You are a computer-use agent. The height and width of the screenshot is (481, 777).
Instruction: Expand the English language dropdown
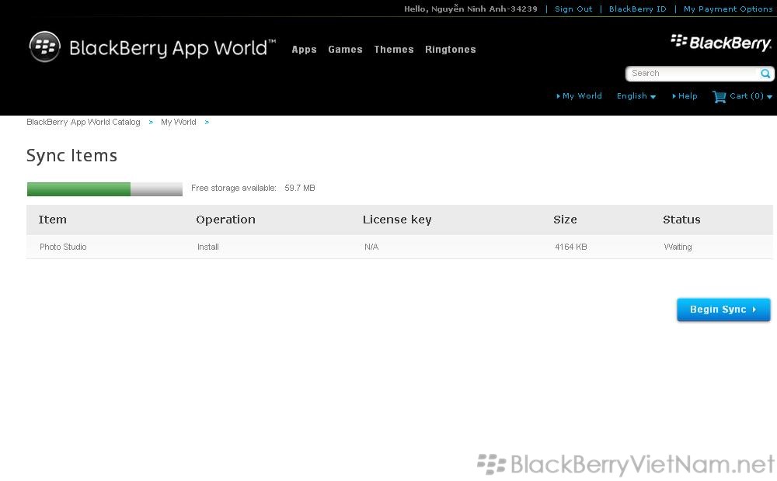[x=636, y=96]
